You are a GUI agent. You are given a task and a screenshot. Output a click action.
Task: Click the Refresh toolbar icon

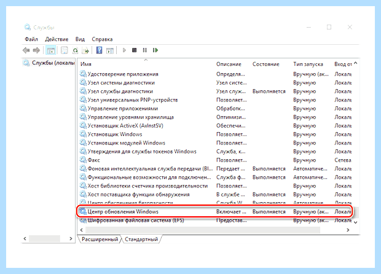coord(76,50)
